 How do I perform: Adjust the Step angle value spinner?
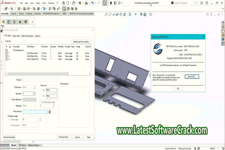tap(40, 120)
